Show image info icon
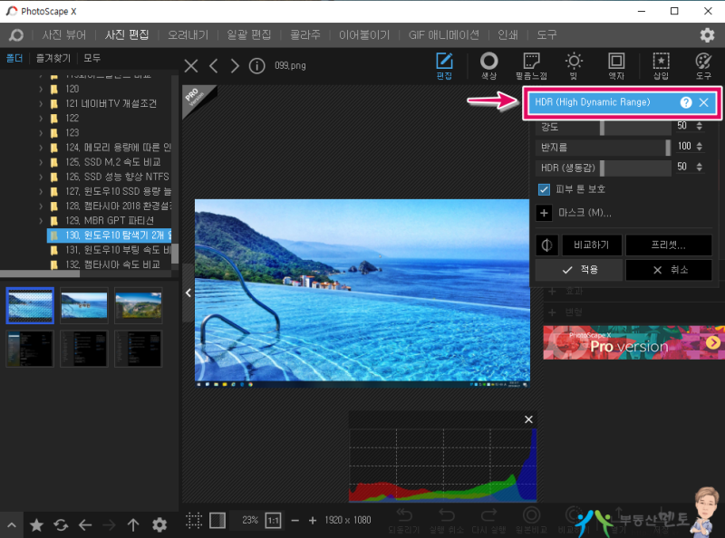 [256, 65]
